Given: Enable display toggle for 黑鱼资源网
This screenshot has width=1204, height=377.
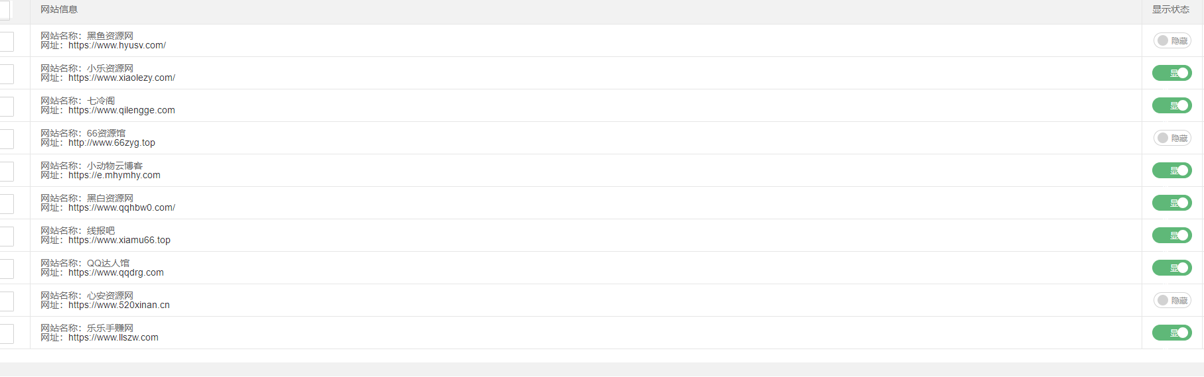Looking at the screenshot, I should click(x=1171, y=41).
